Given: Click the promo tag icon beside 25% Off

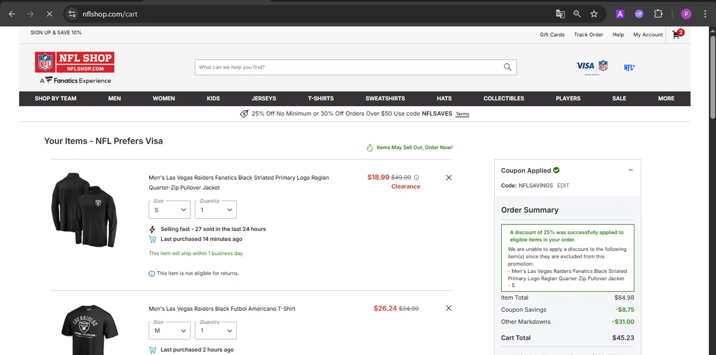Looking at the screenshot, I should point(244,114).
